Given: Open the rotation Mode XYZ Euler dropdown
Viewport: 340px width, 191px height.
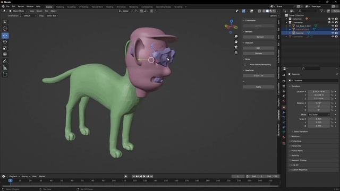Looking at the screenshot, I should (319, 115).
